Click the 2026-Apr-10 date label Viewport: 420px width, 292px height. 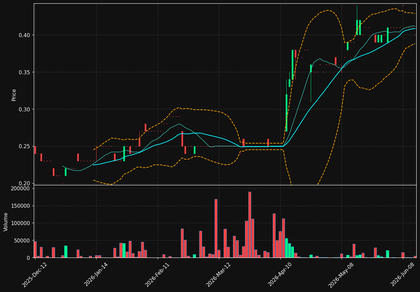tap(280, 275)
